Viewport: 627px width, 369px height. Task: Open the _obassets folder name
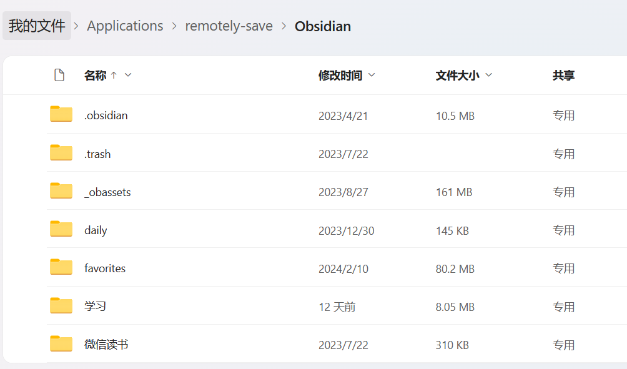(x=107, y=192)
